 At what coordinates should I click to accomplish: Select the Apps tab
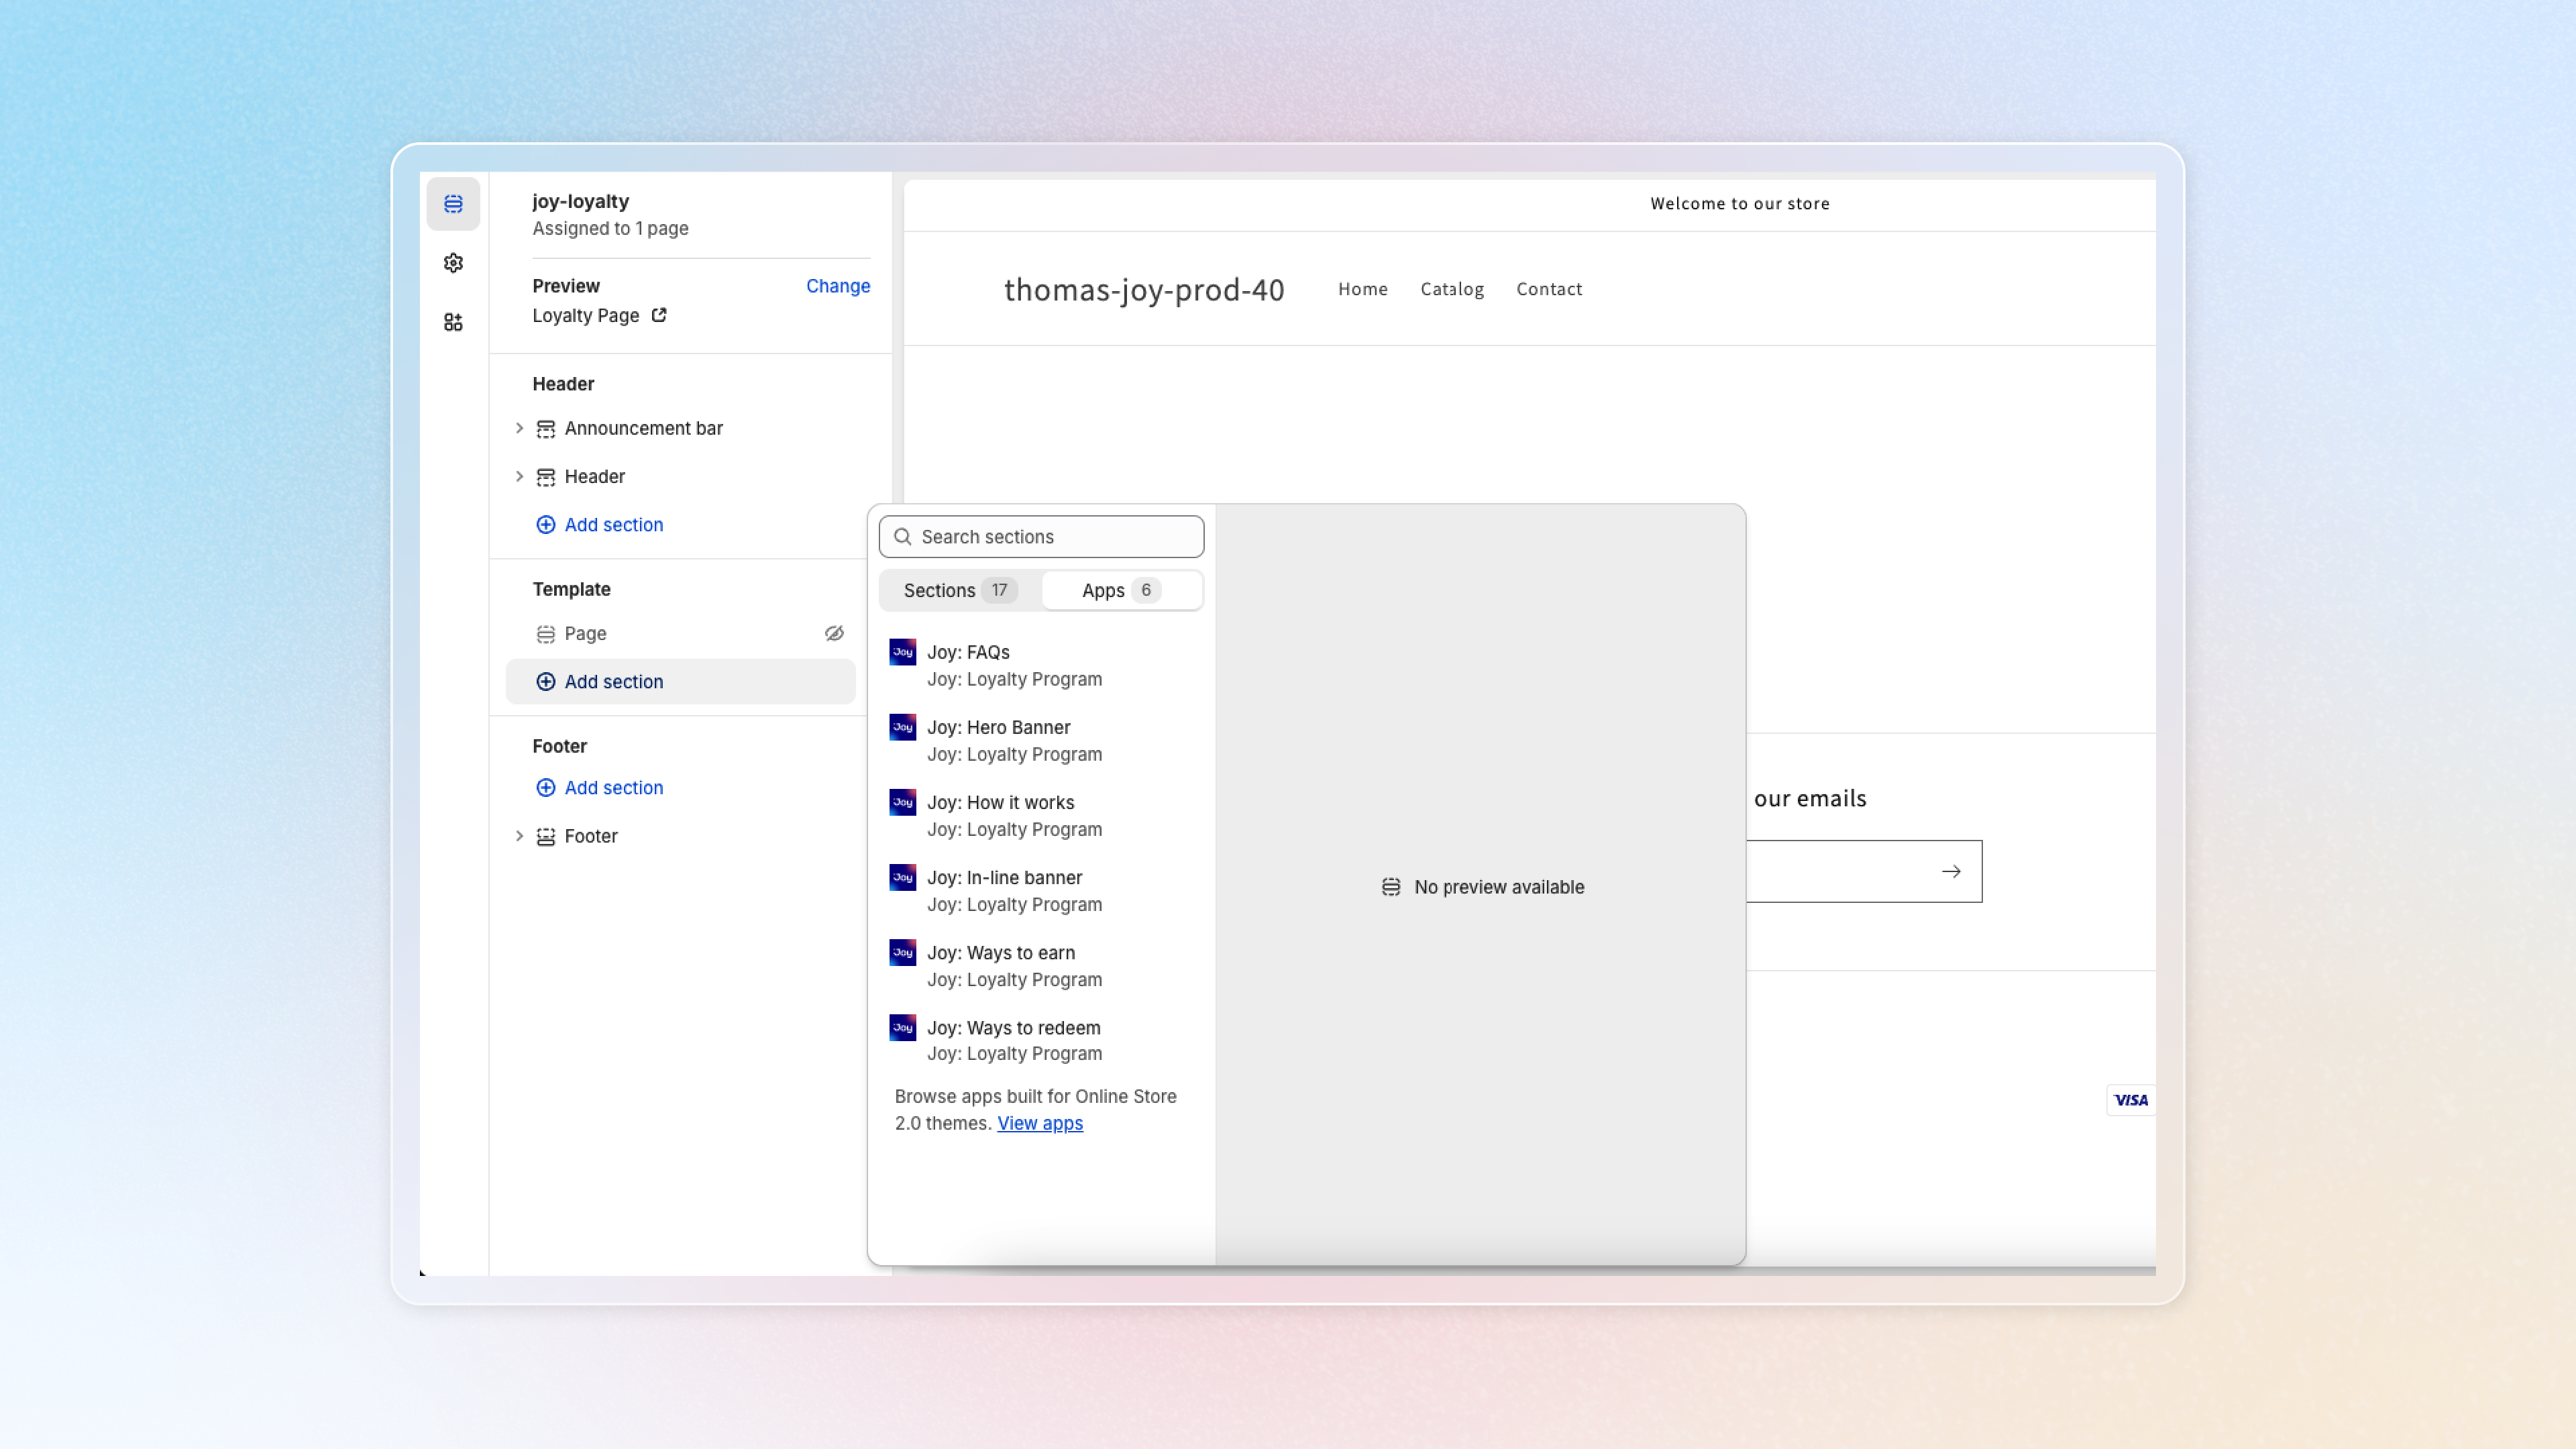click(x=1120, y=590)
